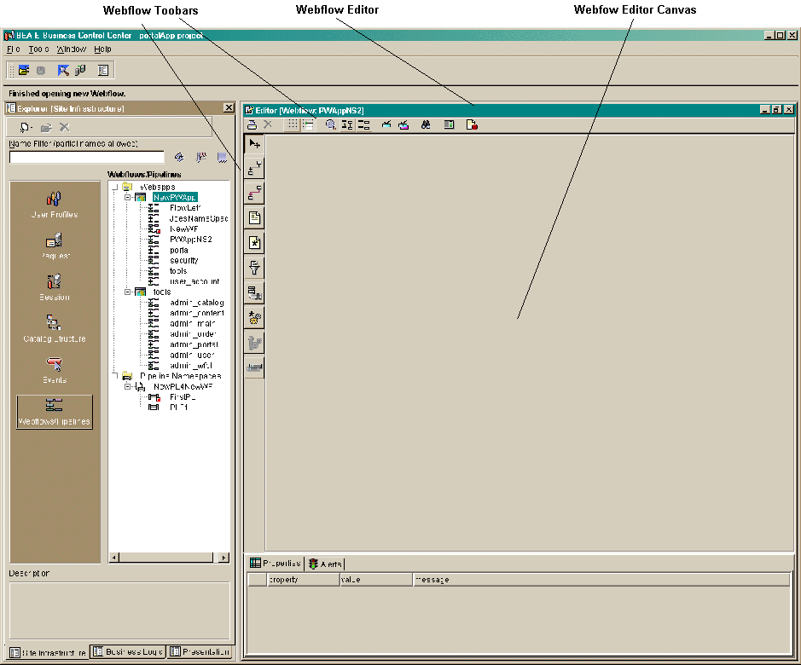Image resolution: width=801 pixels, height=665 pixels.
Task: Click the greyed Save disk icon
Action: (41, 70)
